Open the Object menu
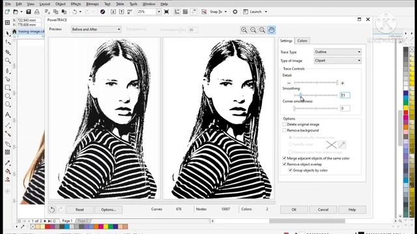417x234 pixels. click(61, 4)
